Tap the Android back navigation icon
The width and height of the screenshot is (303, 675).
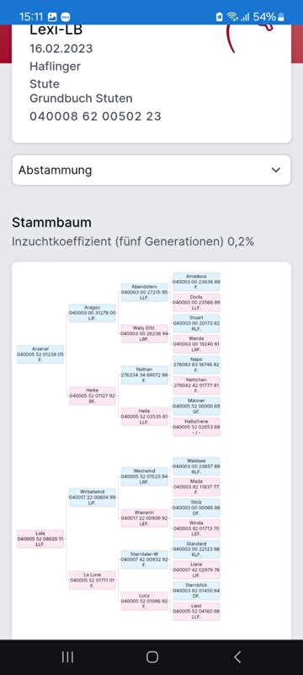[x=237, y=656]
